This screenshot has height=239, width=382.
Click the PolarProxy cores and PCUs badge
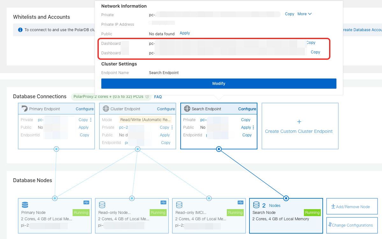pyautogui.click(x=111, y=97)
